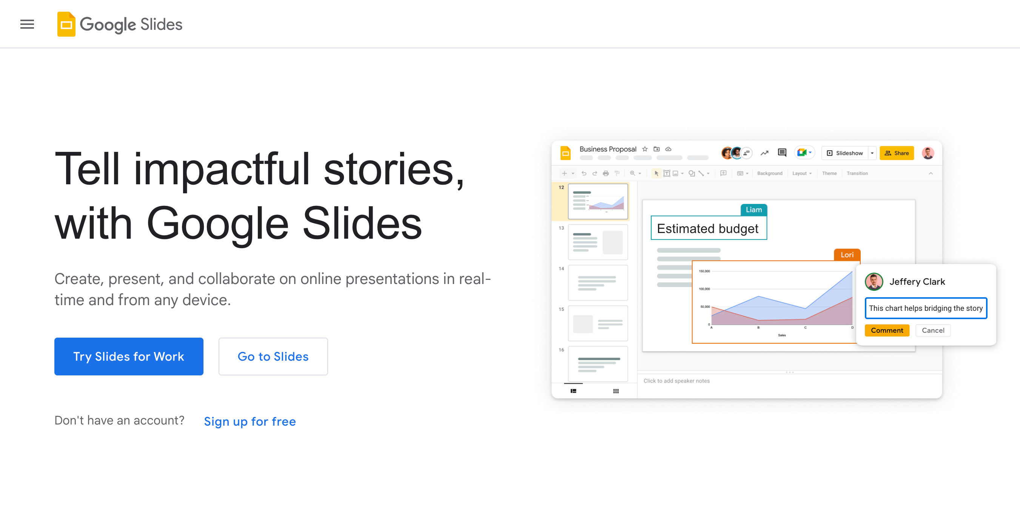Open the Theme toolbar option
Screen dimensions: 1020x531
tap(829, 173)
